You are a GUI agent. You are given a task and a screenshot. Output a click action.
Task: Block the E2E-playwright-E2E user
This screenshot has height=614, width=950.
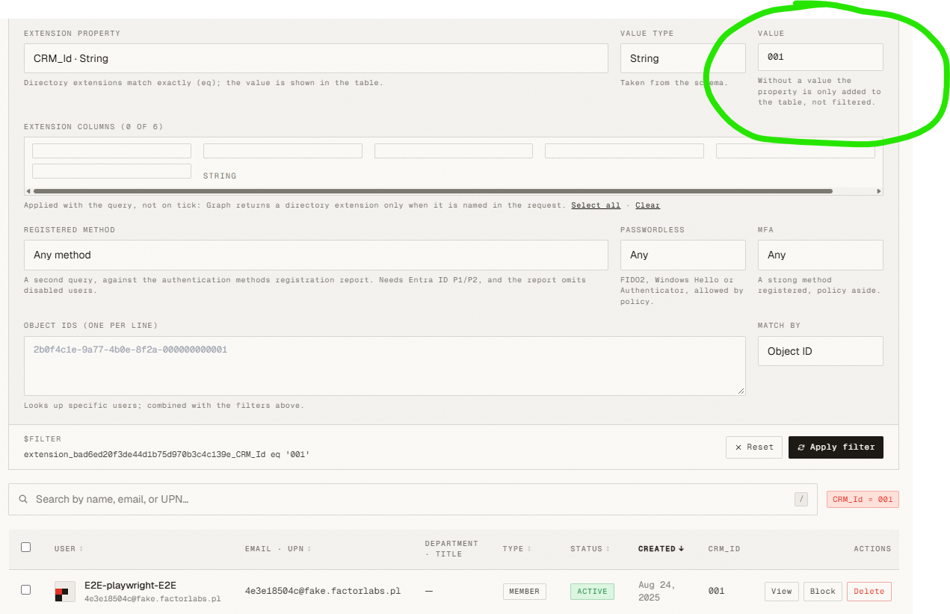822,592
